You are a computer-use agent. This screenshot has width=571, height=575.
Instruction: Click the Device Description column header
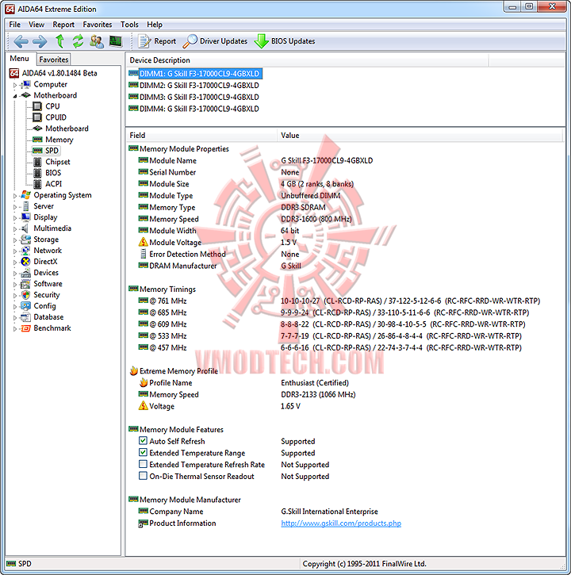308,60
